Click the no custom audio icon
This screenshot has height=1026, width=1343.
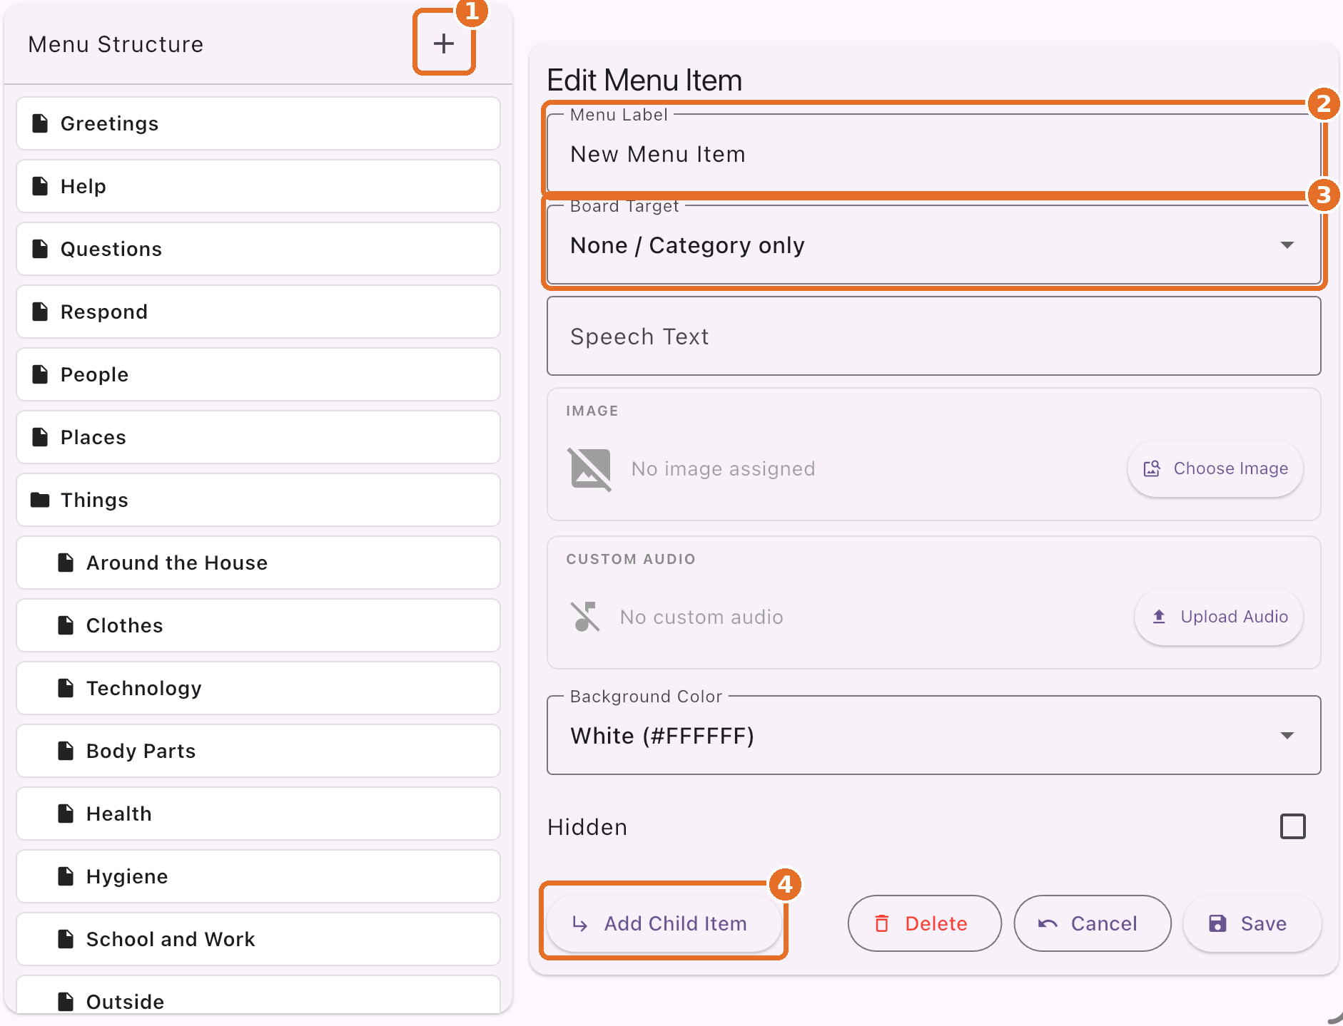pos(585,617)
